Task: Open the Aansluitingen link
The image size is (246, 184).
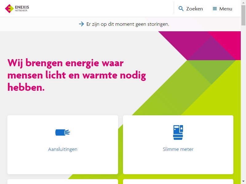Action: pos(63,149)
